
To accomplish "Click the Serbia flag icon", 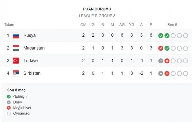I will click(16, 73).
